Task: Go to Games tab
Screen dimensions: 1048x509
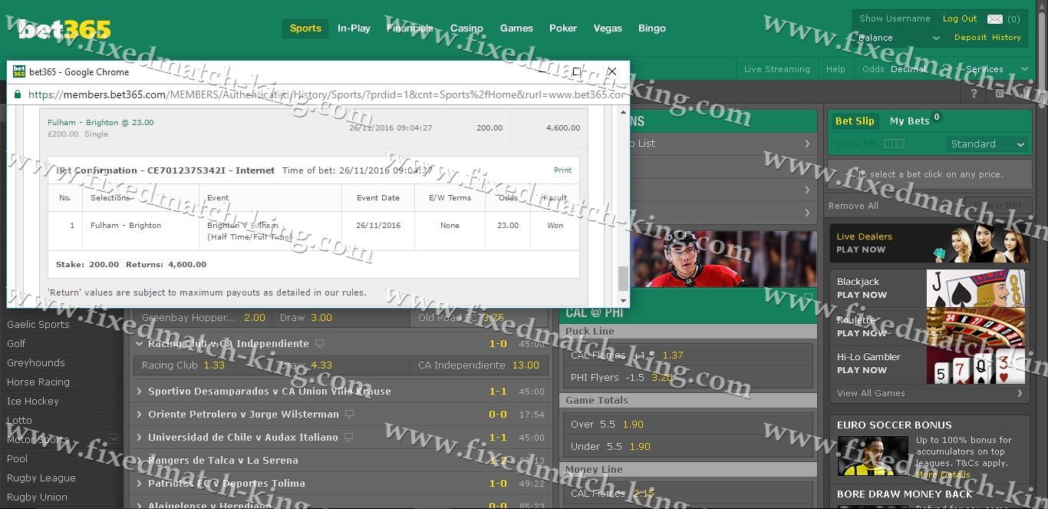Action: point(516,28)
